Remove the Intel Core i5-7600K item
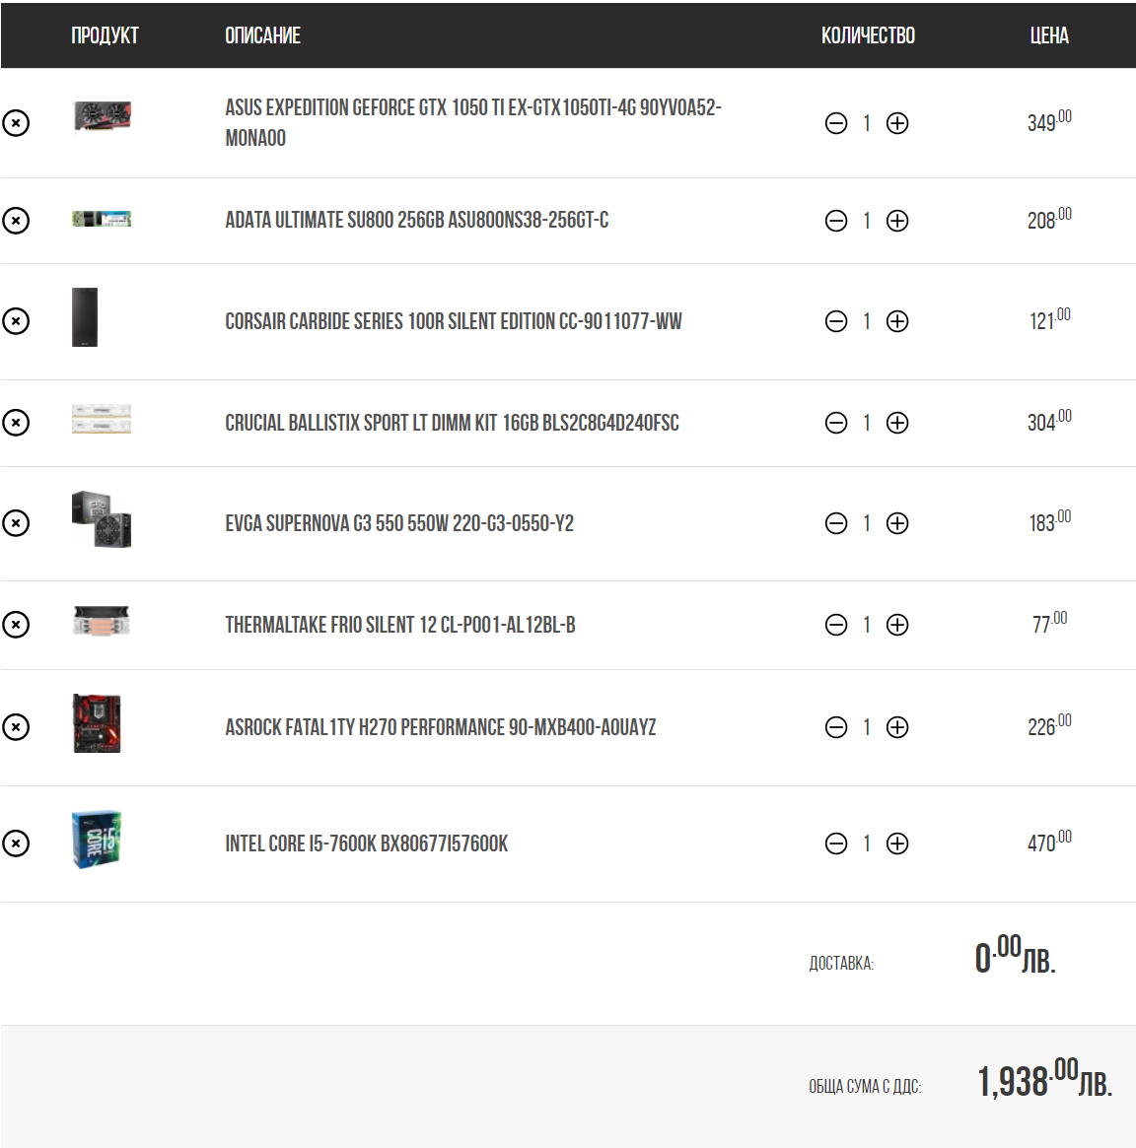Screen dimensions: 1136x1148 pos(16,843)
